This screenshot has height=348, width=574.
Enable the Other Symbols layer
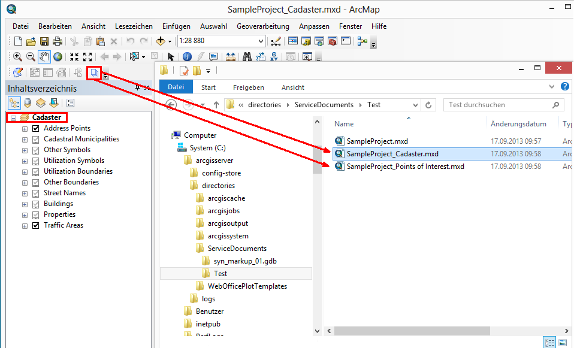(x=35, y=150)
